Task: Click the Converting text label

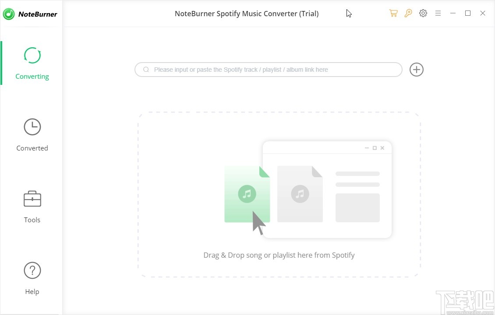Action: coord(32,76)
